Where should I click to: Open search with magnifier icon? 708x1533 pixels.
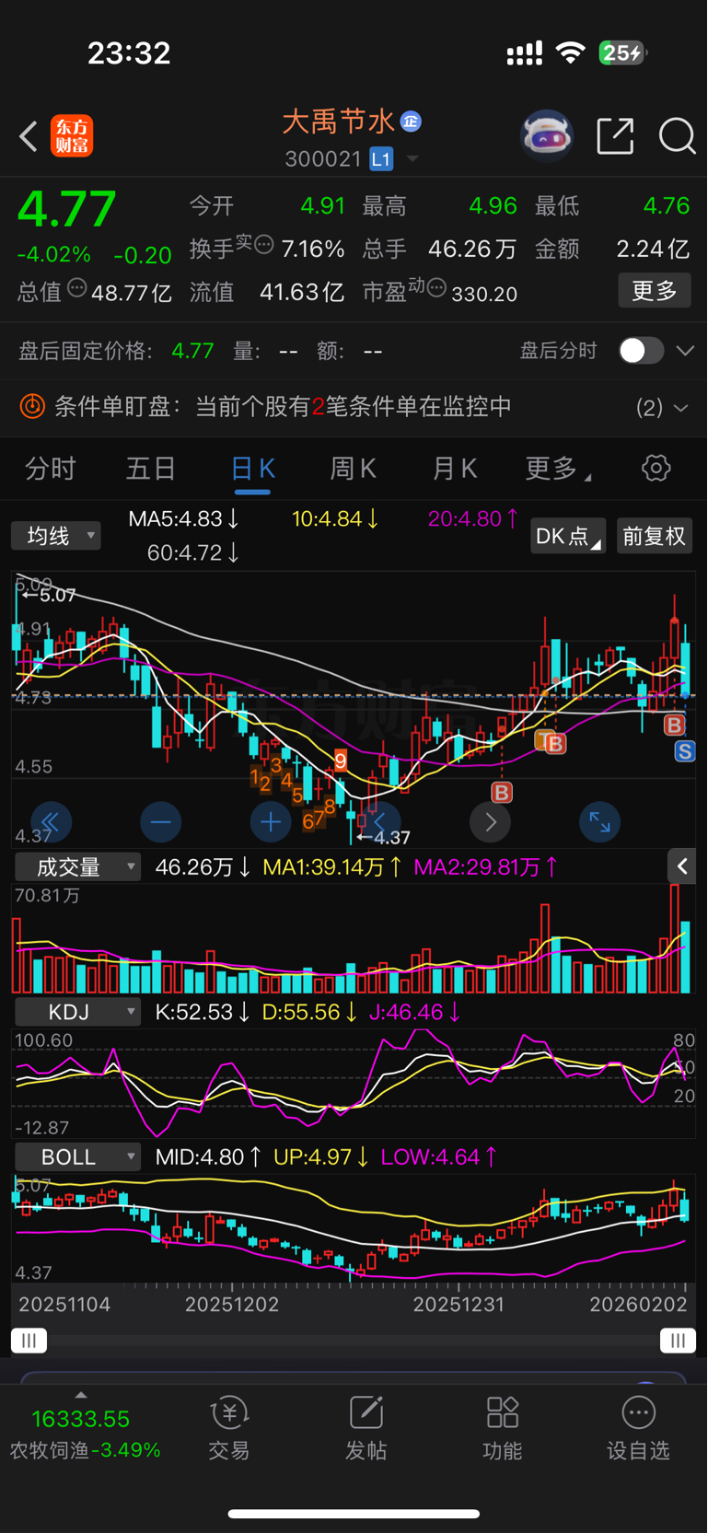pyautogui.click(x=677, y=136)
